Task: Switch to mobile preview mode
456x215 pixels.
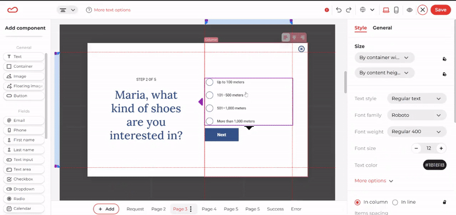Action: (x=396, y=10)
